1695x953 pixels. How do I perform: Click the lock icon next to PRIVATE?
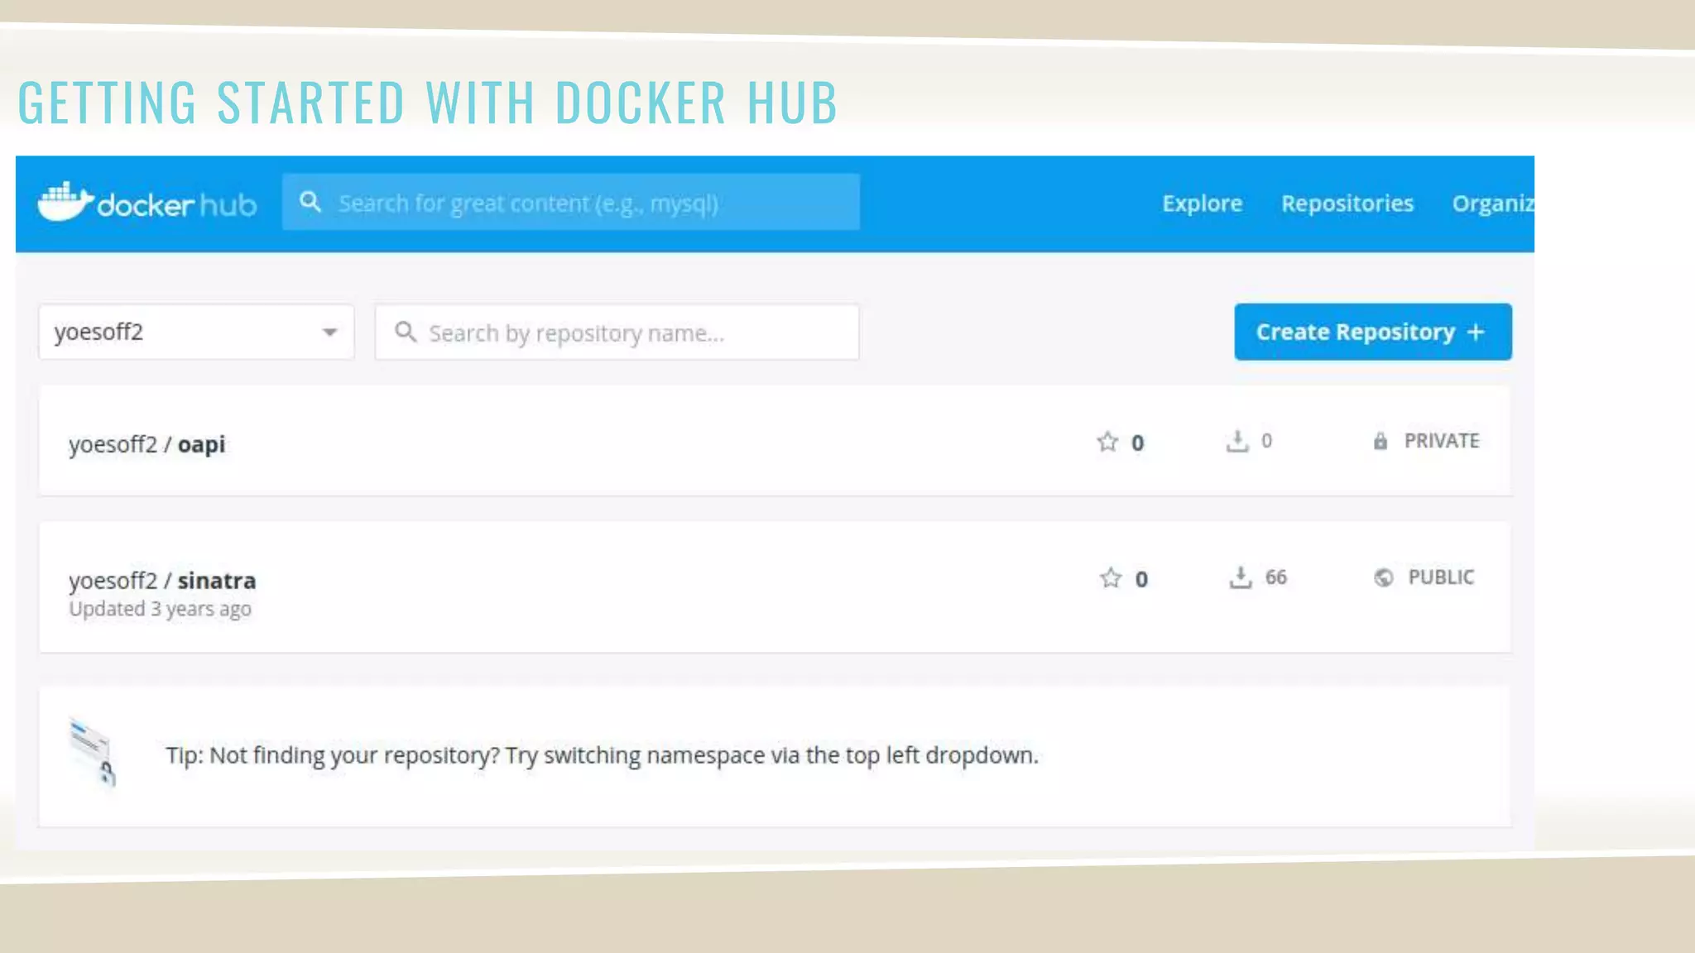point(1380,441)
